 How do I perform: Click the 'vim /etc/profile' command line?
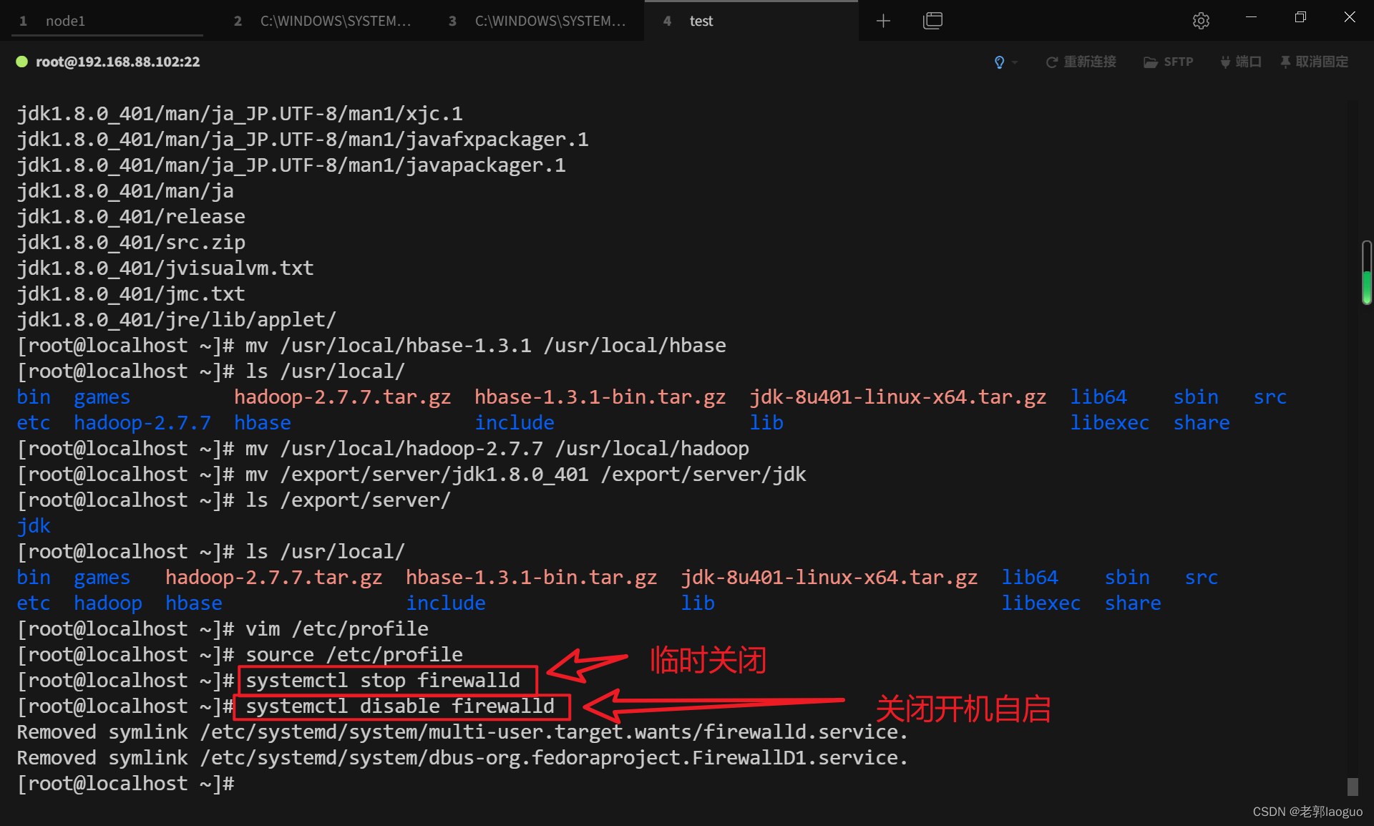pyautogui.click(x=223, y=628)
